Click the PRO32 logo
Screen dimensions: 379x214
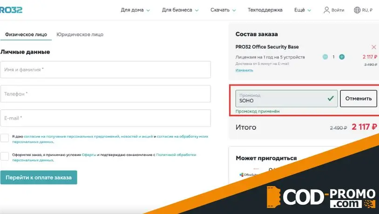pyautogui.click(x=11, y=10)
